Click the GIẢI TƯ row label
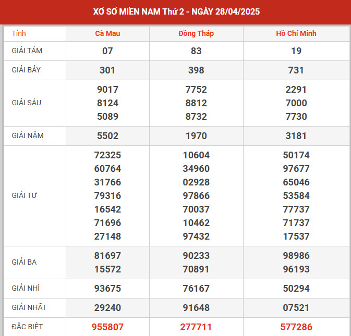Viewport: 351px width, 336px height. pos(24,195)
